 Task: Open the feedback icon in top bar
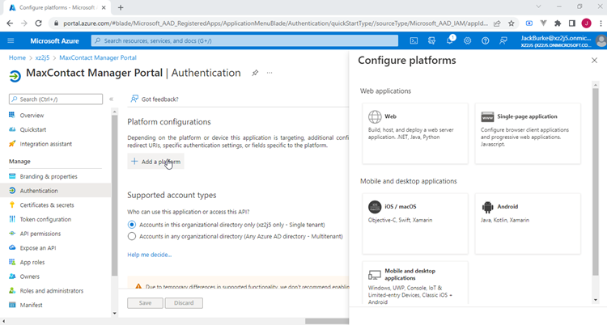[x=503, y=40]
